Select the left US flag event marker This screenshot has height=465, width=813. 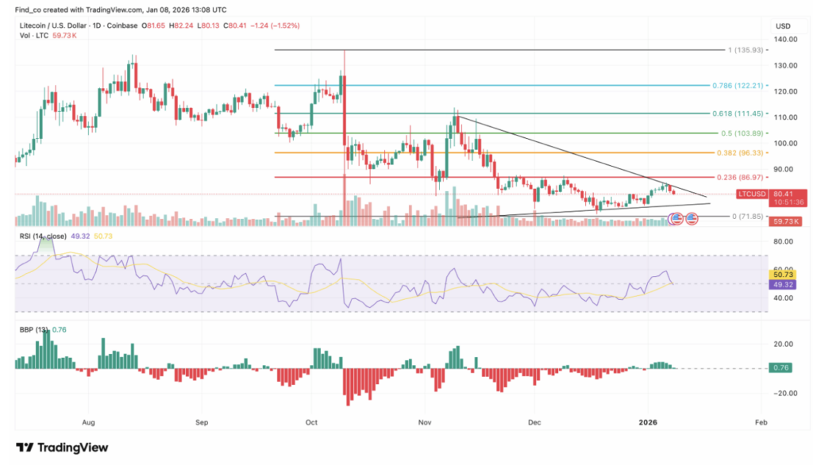point(676,219)
